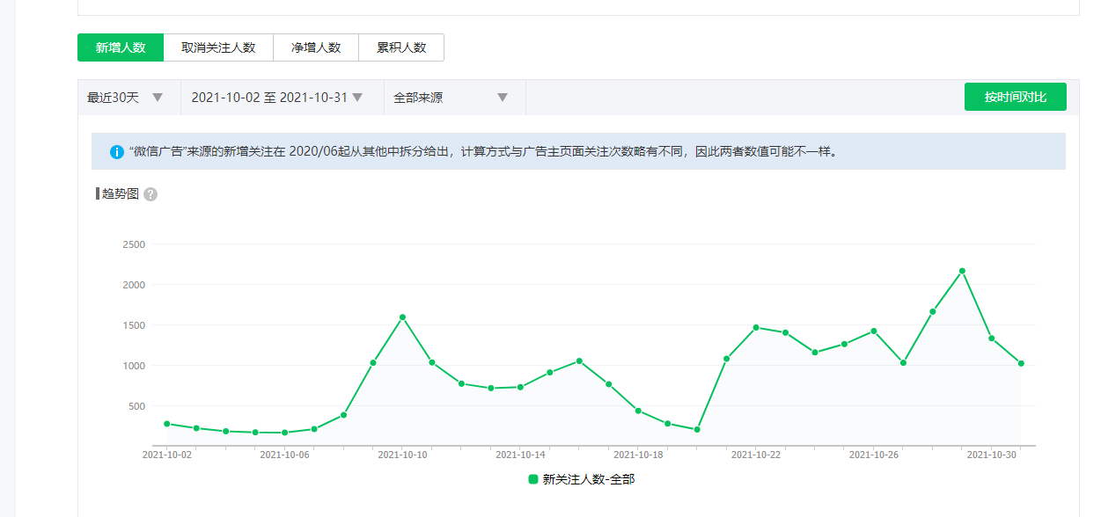Click the 2021-10-14 x-axis date label

click(x=520, y=455)
